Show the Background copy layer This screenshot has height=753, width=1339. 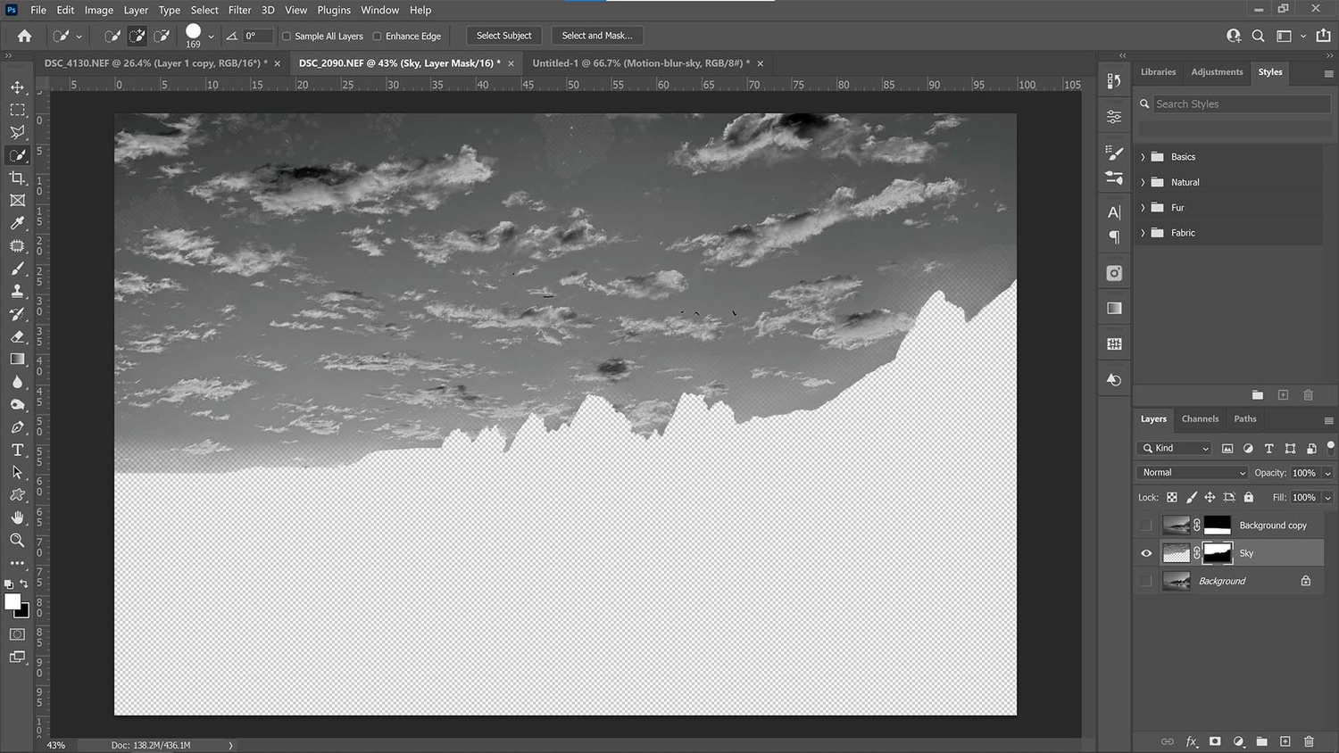click(1146, 525)
